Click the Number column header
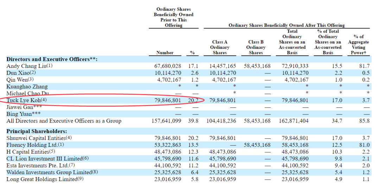 click(165, 53)
